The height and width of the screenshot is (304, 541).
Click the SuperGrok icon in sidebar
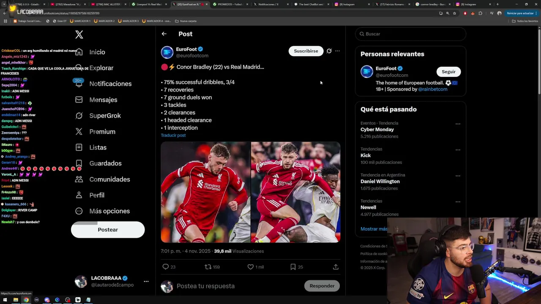pyautogui.click(x=79, y=116)
